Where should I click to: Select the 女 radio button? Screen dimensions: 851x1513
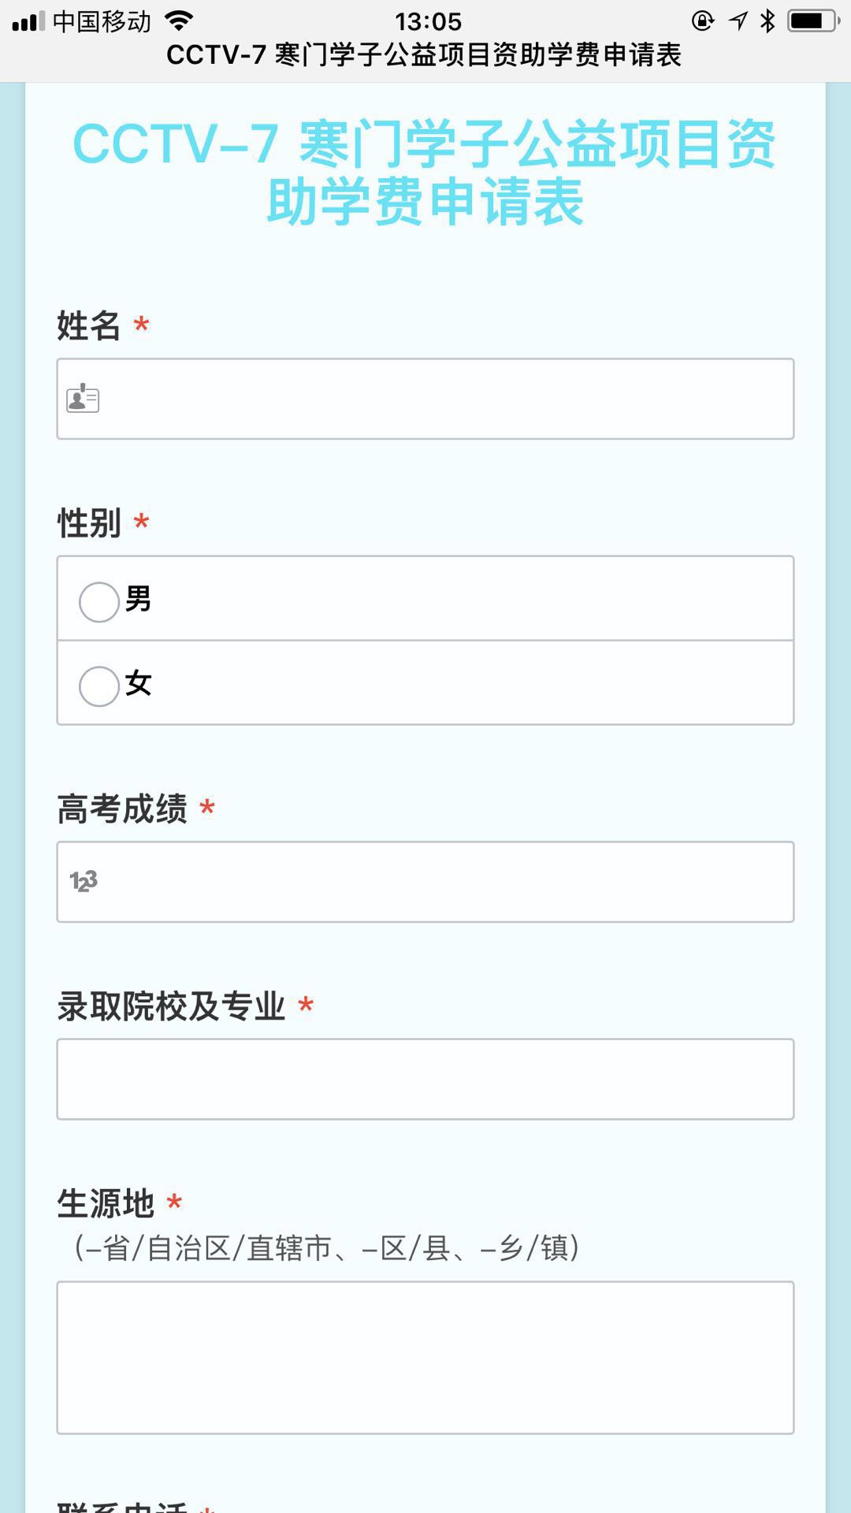click(x=99, y=686)
